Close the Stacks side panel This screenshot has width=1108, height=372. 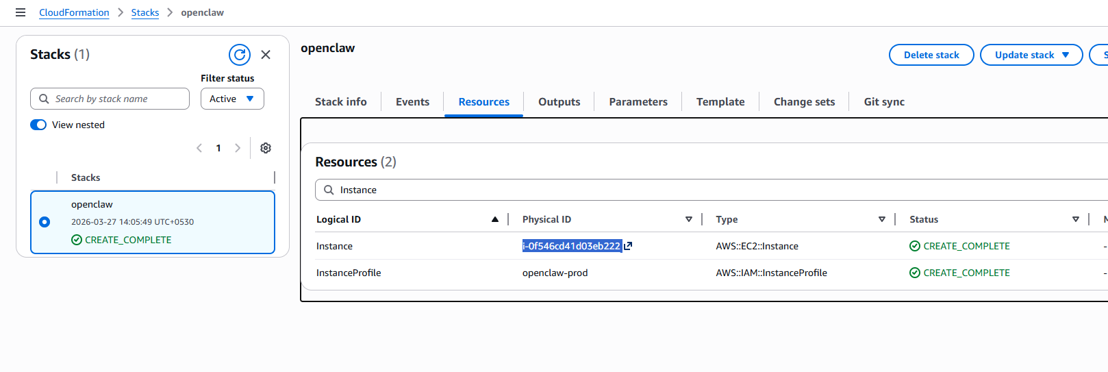(x=266, y=55)
